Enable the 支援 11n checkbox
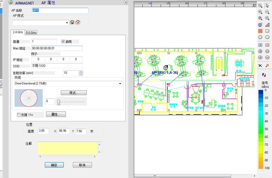Image resolution: width=272 pixels, height=178 pixels. tap(18, 115)
